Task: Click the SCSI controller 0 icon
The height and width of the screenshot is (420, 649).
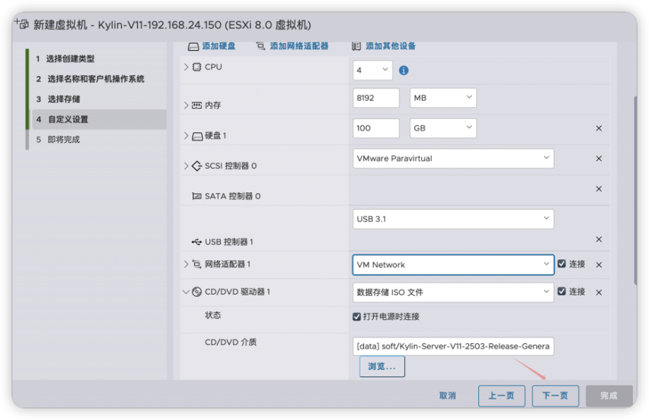Action: click(x=197, y=166)
